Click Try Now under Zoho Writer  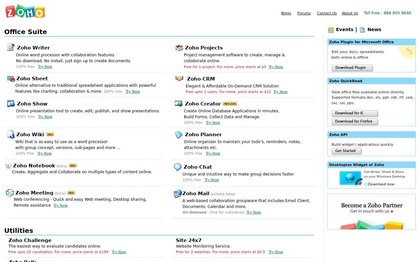click(45, 66)
